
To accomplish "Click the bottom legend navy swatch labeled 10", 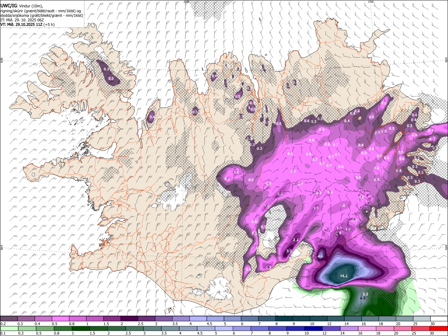I will [x=313, y=328].
